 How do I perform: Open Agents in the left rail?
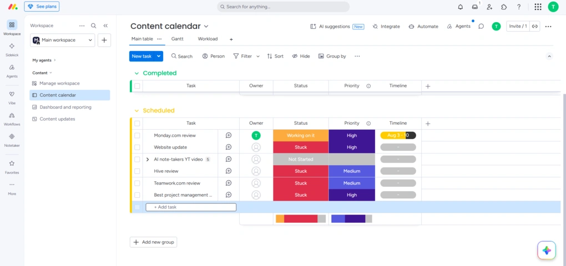pos(12,70)
